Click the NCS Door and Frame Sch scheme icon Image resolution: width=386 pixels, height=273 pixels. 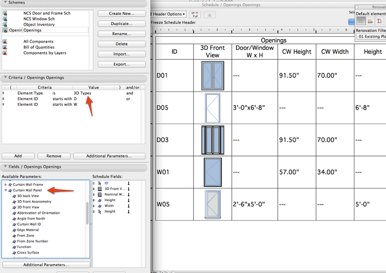point(5,13)
